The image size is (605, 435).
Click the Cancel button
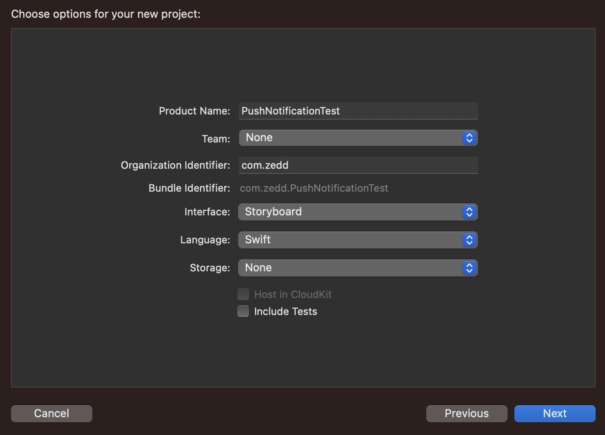pyautogui.click(x=52, y=414)
